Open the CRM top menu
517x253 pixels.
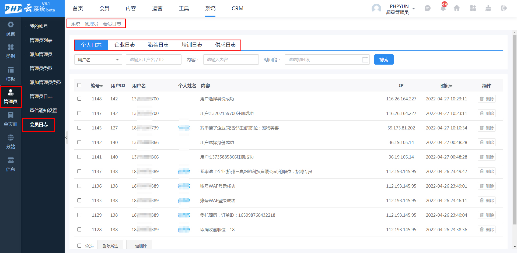point(237,8)
